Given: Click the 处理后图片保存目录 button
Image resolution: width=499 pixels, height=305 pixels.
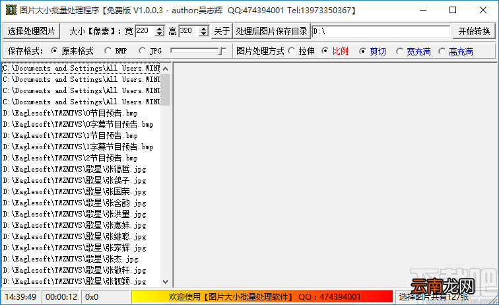Looking at the screenshot, I should coord(271,31).
